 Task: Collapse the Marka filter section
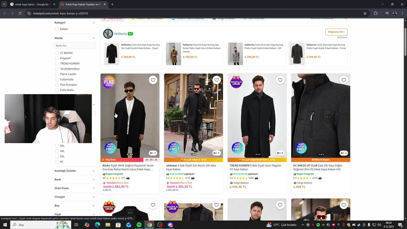point(93,38)
